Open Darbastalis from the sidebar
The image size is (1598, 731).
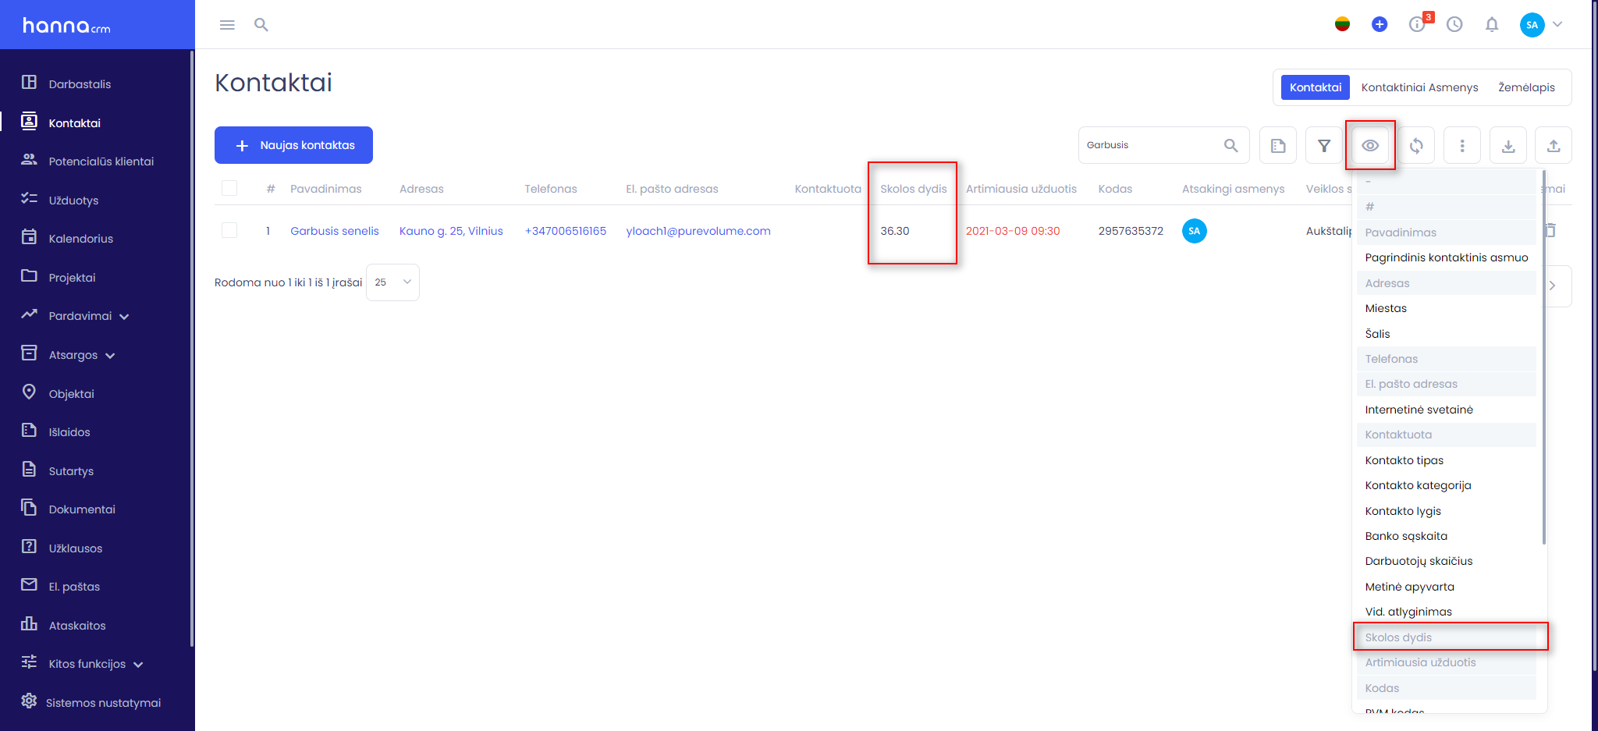pos(80,84)
